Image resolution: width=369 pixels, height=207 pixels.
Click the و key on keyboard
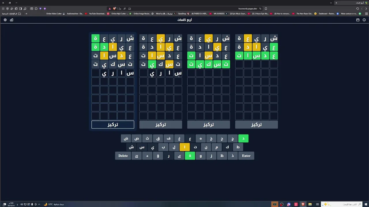tap(201, 156)
